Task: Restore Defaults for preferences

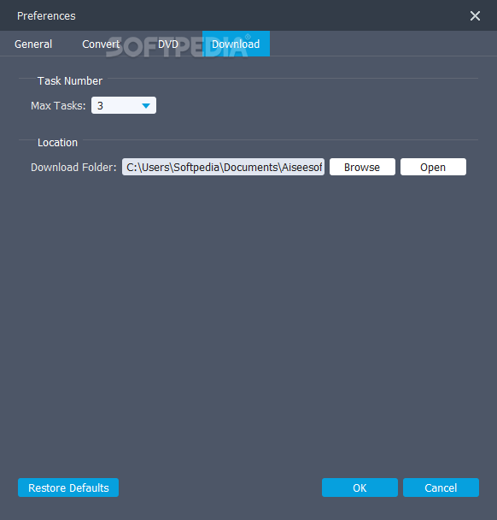Action: click(68, 487)
